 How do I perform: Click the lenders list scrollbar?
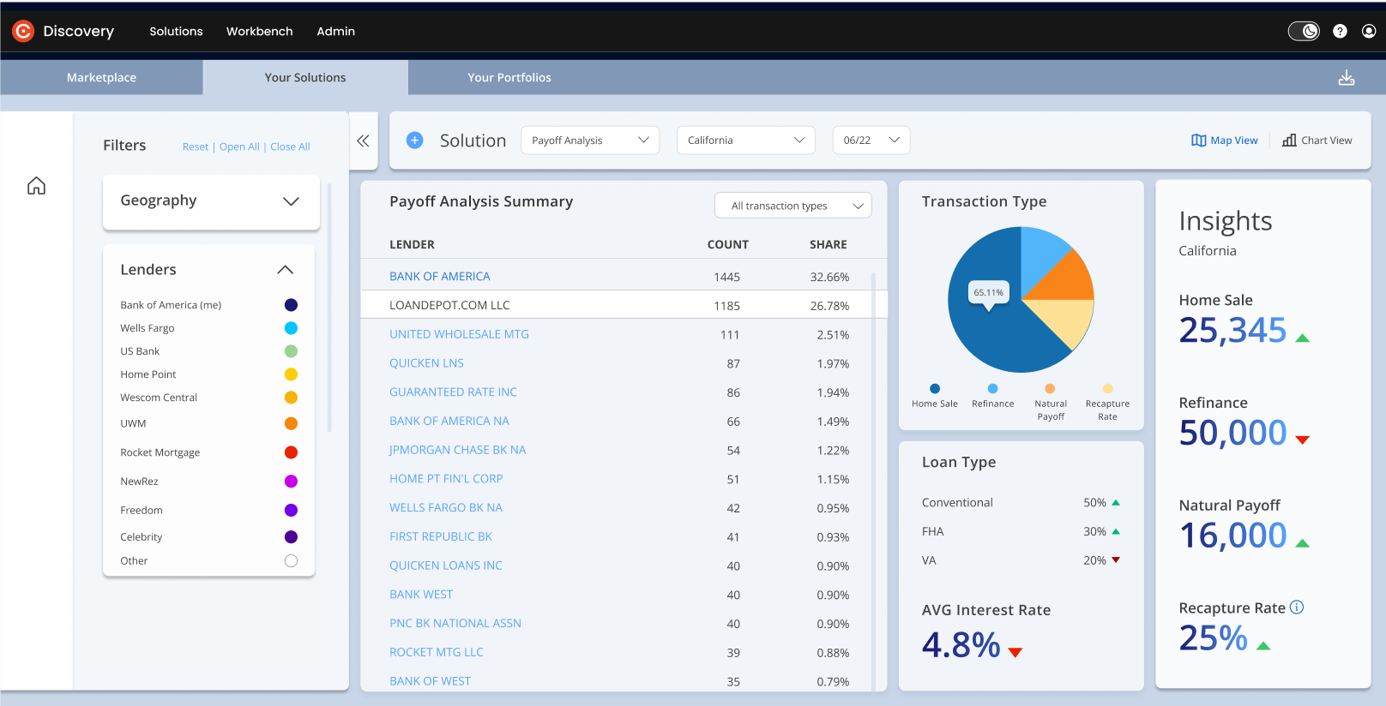pos(329,307)
